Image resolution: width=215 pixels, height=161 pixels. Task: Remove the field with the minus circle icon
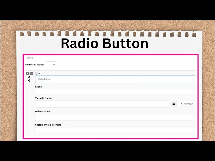pos(29,80)
